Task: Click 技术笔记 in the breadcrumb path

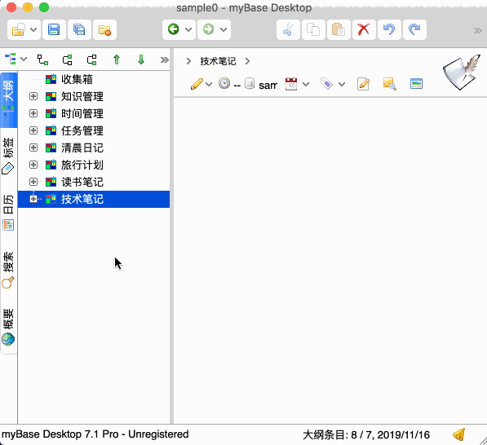Action: click(218, 61)
